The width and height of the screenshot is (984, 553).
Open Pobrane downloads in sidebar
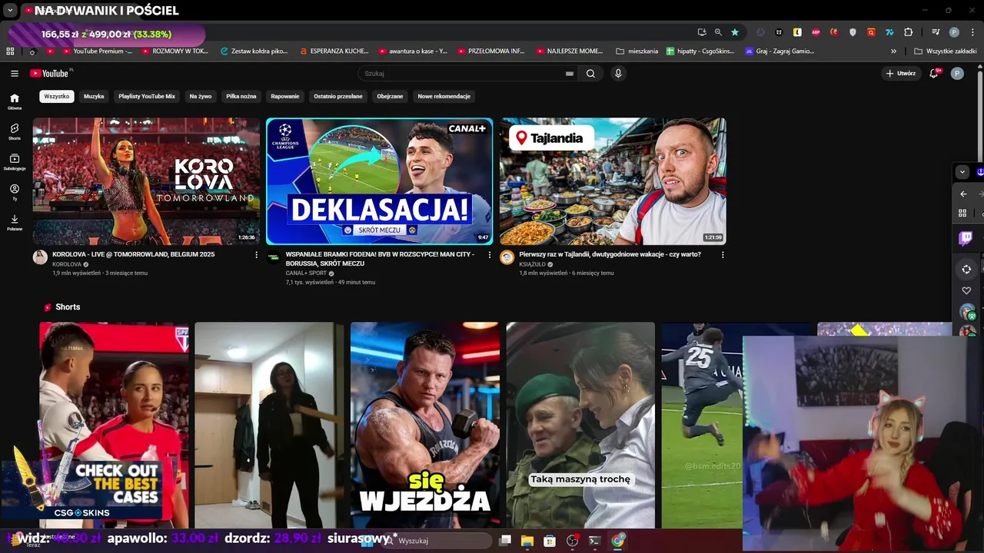pyautogui.click(x=15, y=223)
